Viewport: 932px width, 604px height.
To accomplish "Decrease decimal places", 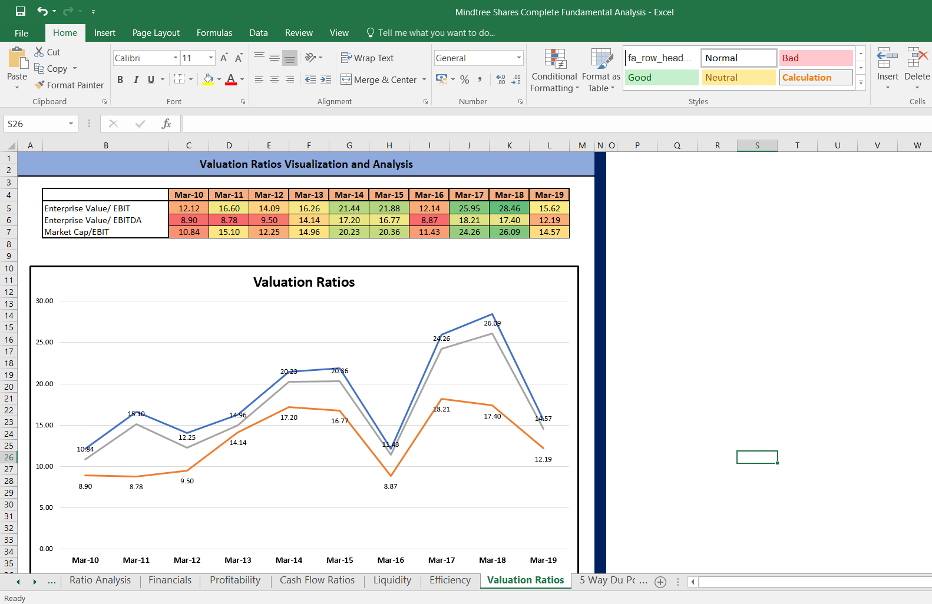I will pos(516,79).
